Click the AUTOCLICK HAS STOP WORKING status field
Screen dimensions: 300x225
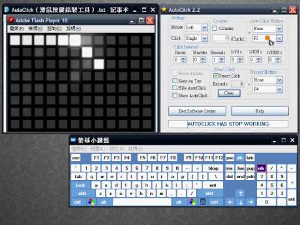[x=228, y=124]
